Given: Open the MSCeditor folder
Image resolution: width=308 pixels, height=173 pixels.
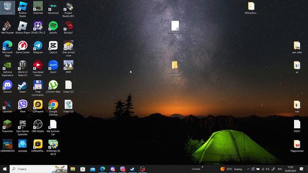Looking at the screenshot, I should pyautogui.click(x=251, y=8).
